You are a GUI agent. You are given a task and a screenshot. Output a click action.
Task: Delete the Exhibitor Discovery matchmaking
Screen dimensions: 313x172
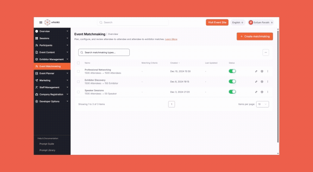[262, 81]
